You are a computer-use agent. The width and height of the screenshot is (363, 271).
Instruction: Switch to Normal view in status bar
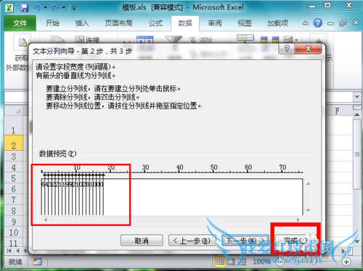click(220, 262)
